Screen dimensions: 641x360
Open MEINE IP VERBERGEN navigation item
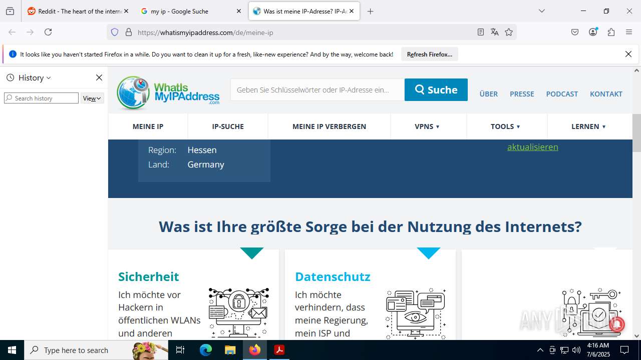[x=329, y=126]
